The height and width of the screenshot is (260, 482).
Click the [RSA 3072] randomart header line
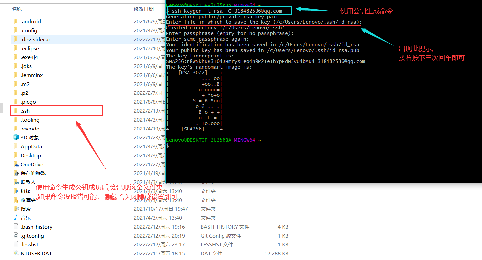[x=194, y=73]
